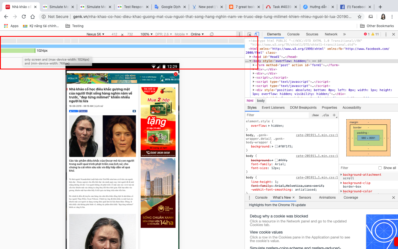Open the Coverage drawer tab

[351, 198]
